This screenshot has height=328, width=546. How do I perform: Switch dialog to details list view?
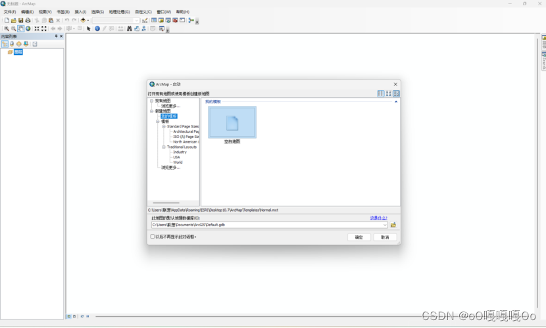[x=381, y=93]
